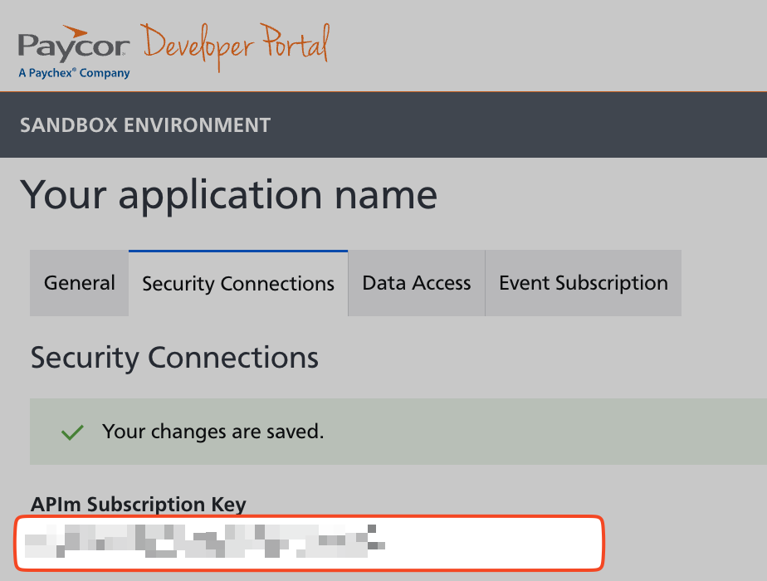Select the Security Connections tab
Viewport: 767px width, 581px height.
[238, 284]
